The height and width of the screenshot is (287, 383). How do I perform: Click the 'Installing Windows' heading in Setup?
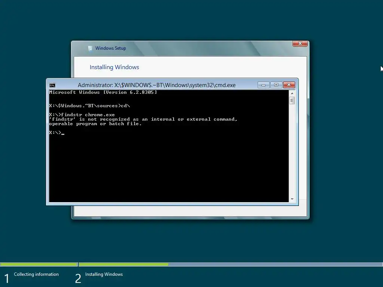pos(114,67)
